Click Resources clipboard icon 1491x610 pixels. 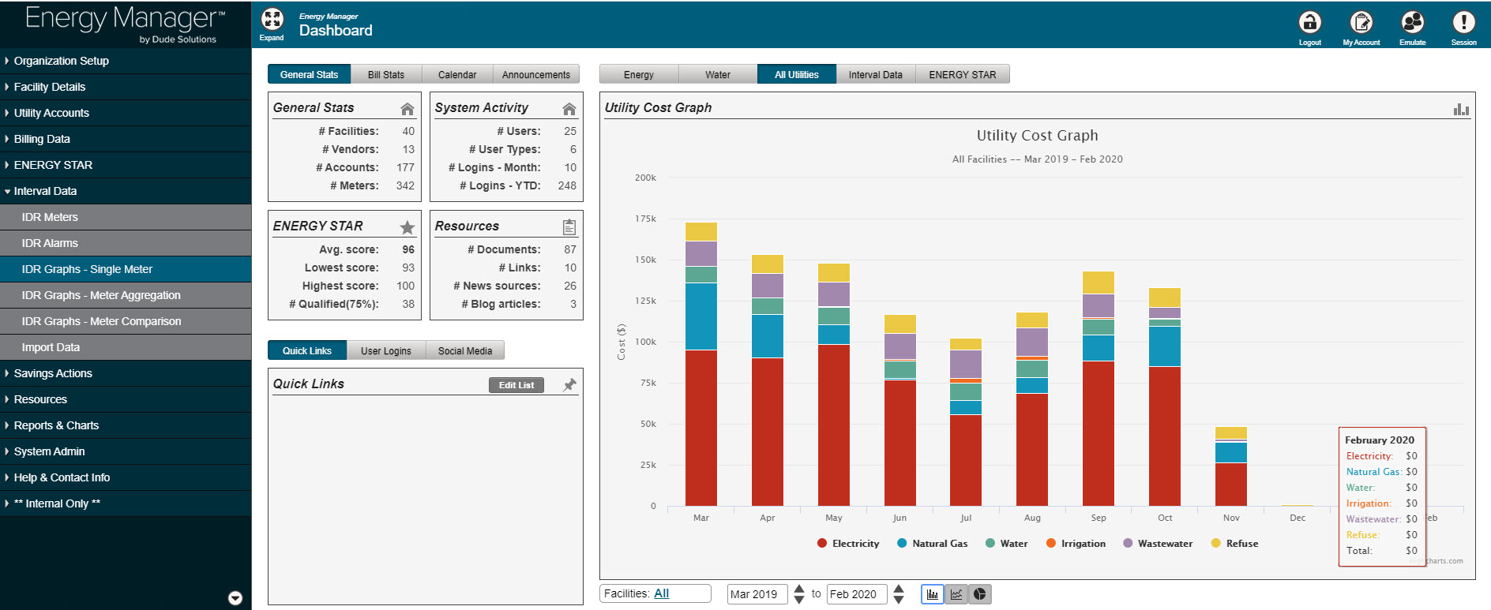[x=569, y=227]
